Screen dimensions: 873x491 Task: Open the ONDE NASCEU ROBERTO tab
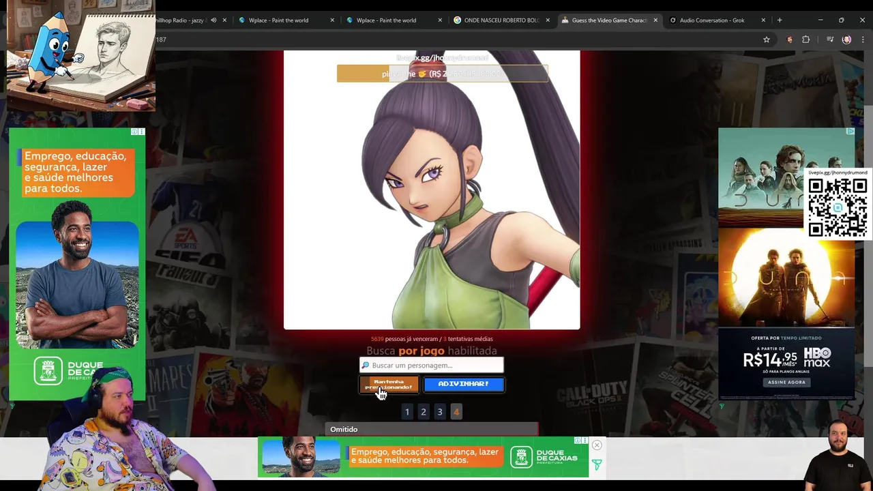pos(496,20)
